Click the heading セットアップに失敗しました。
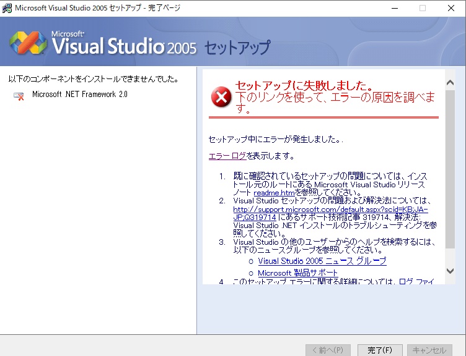466x356 pixels. (304, 85)
